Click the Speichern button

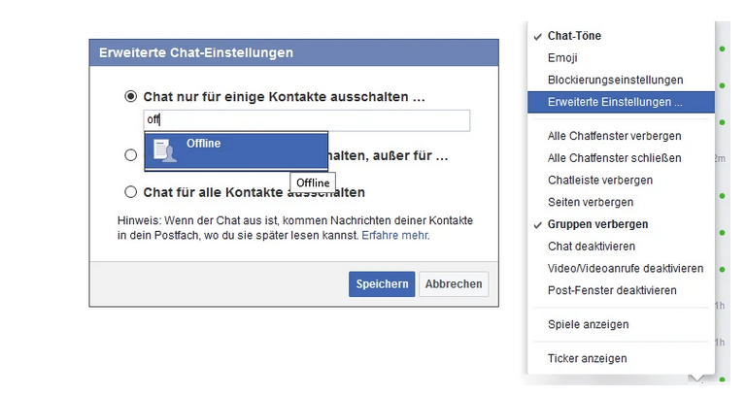382,284
